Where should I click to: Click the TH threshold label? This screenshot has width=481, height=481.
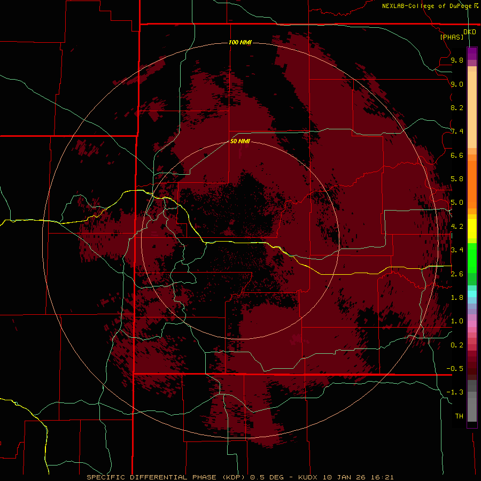(x=459, y=416)
